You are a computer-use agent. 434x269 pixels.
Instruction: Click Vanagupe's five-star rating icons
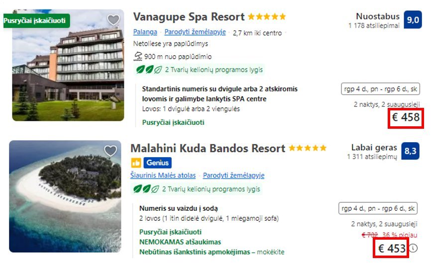[267, 17]
